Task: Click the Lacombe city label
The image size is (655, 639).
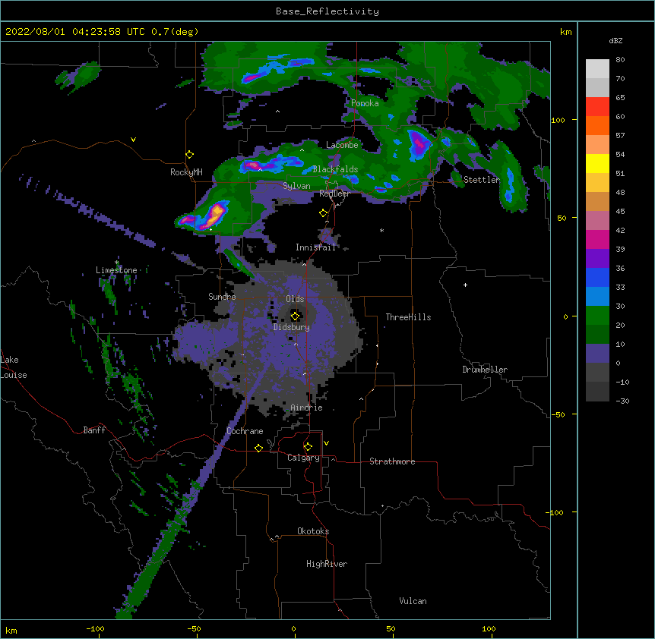Action: (342, 145)
